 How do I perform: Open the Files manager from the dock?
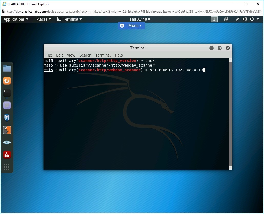7,68
